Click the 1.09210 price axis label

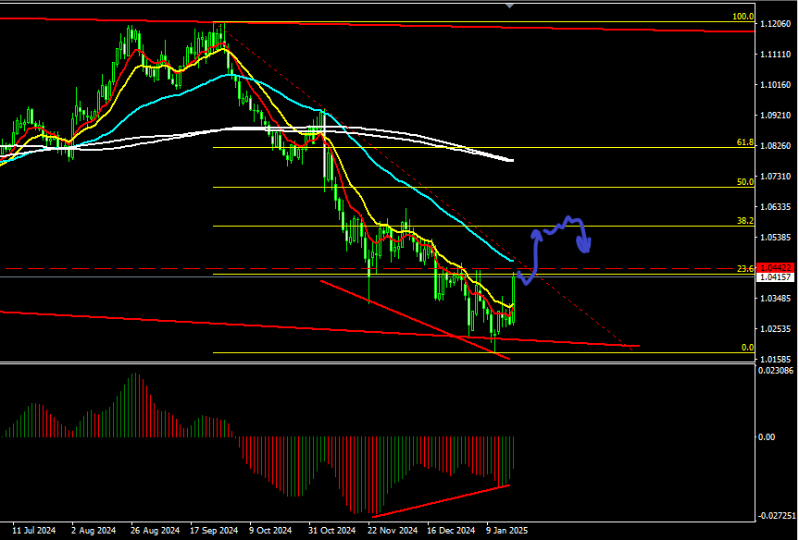pyautogui.click(x=778, y=115)
